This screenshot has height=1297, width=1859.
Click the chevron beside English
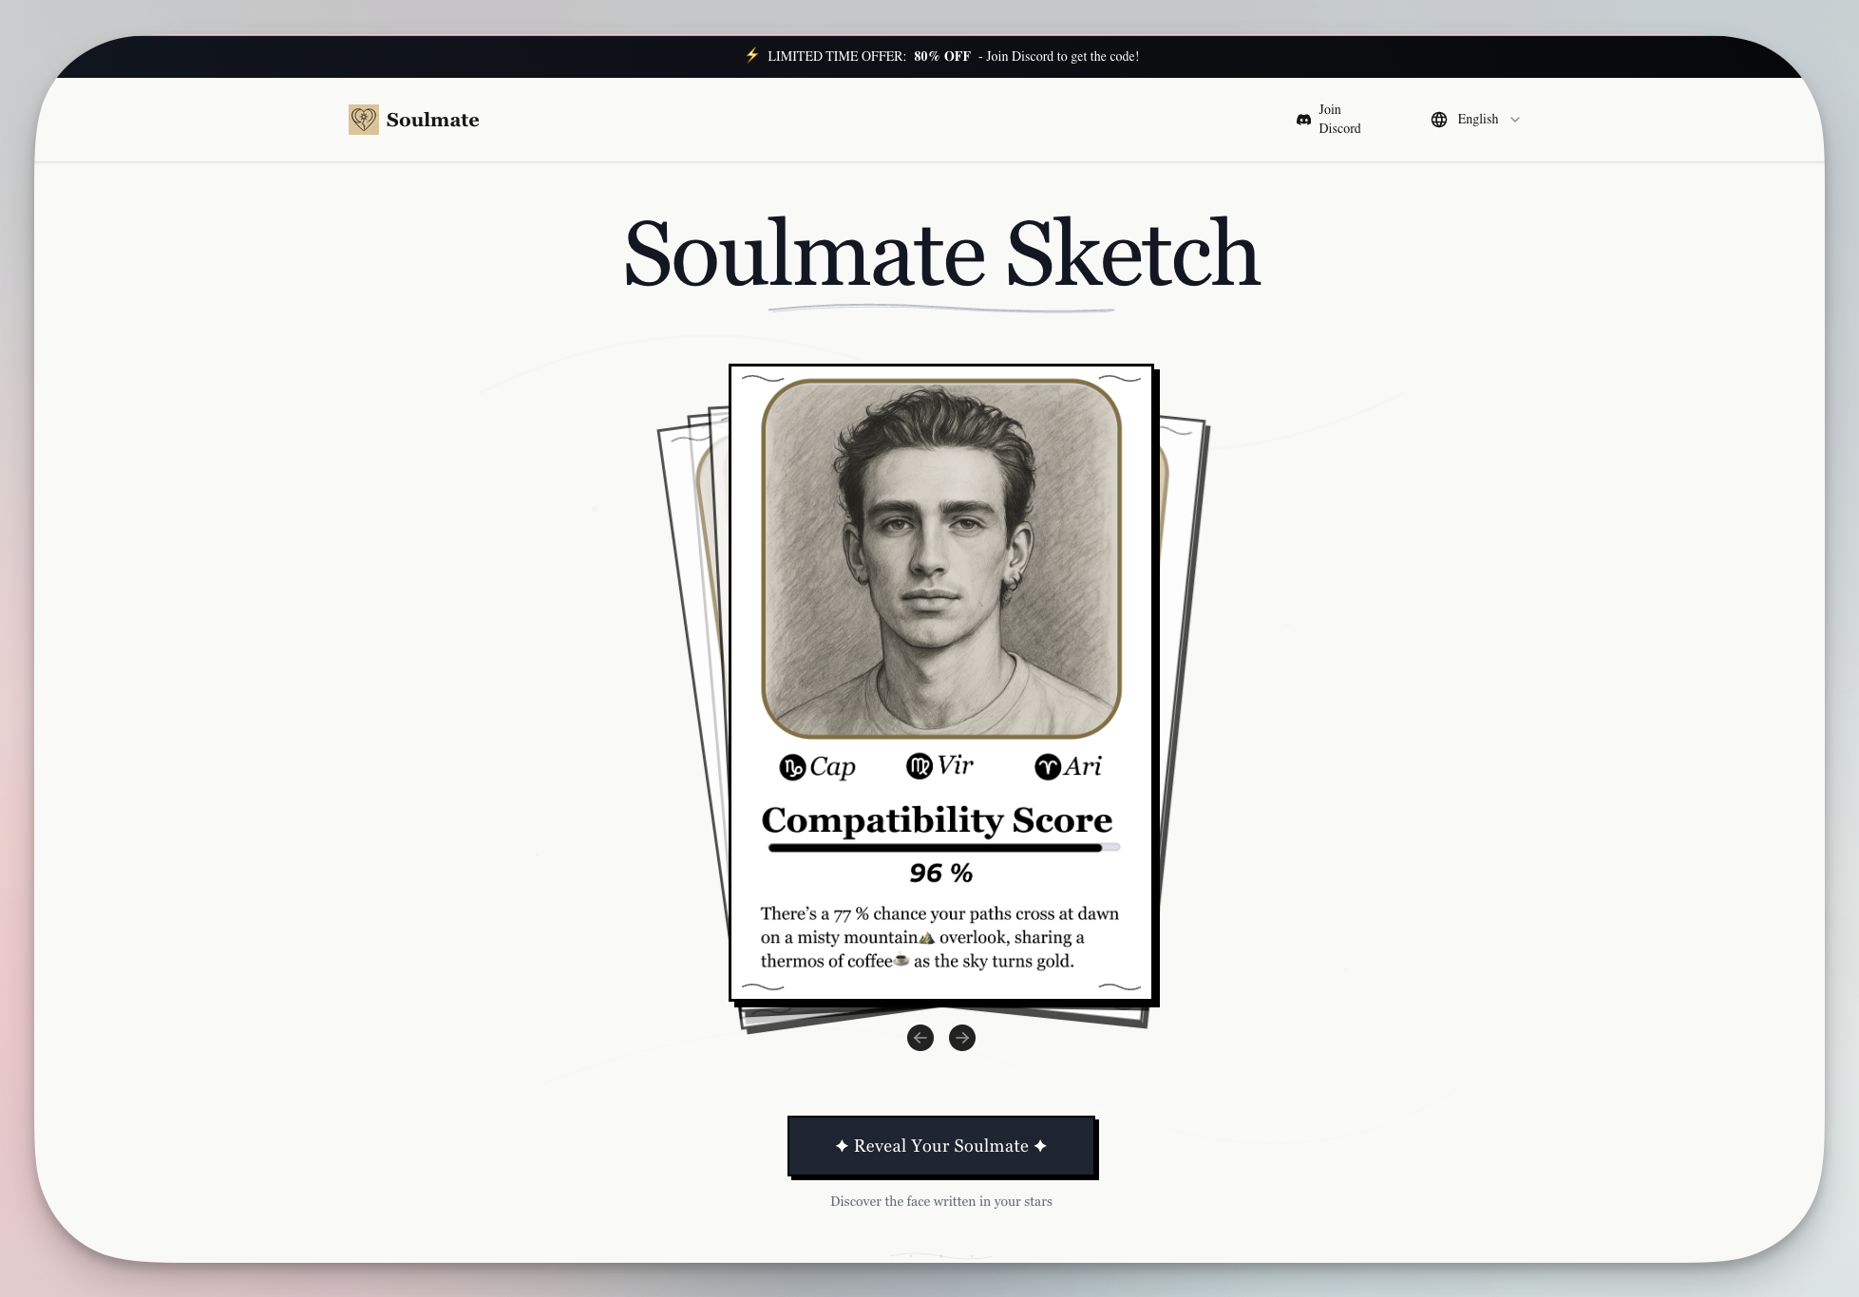(1515, 120)
